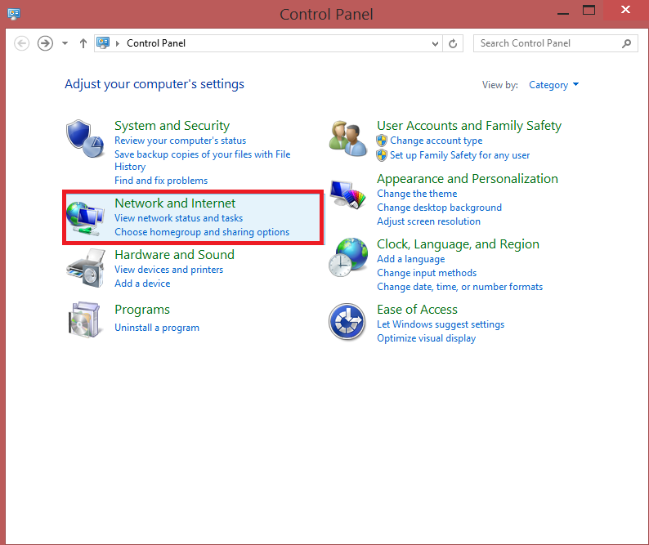Screen dimensions: 649x545
Task: Open the Ease of Access heading
Action: pyautogui.click(x=417, y=310)
